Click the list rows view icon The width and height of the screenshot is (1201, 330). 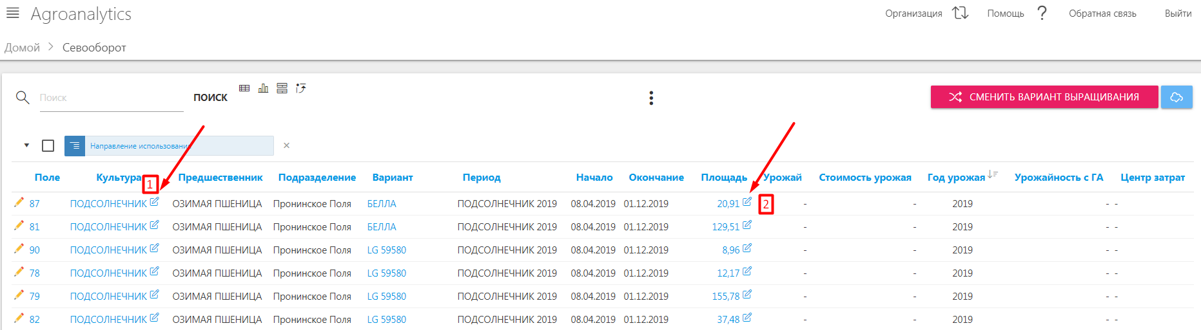tap(282, 88)
